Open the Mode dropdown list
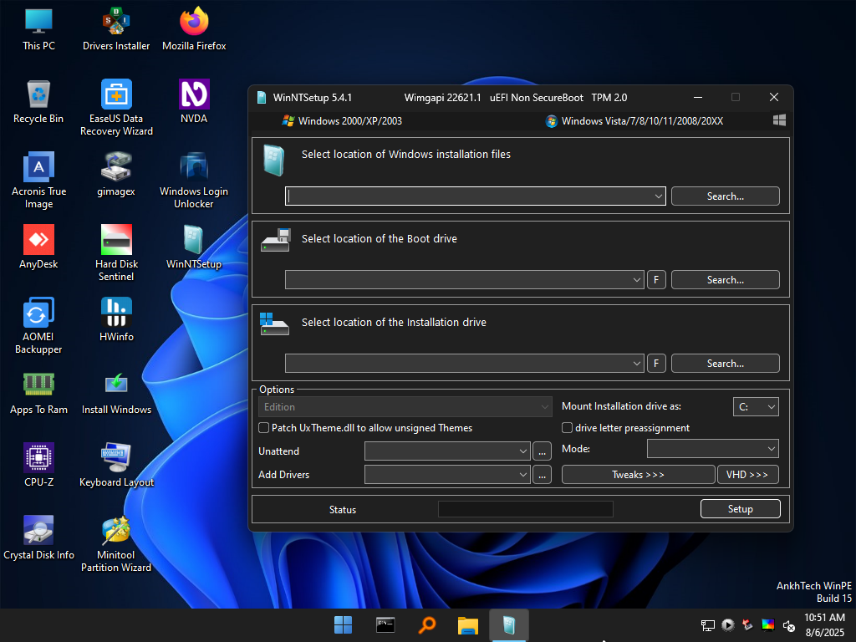The height and width of the screenshot is (642, 856). tap(712, 449)
